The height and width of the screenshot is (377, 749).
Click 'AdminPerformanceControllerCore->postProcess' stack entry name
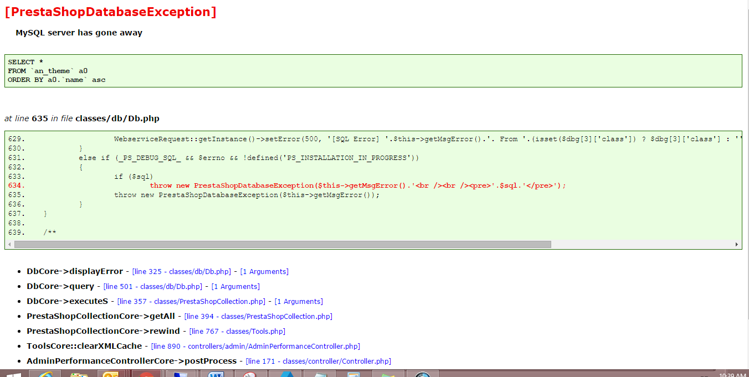click(132, 361)
